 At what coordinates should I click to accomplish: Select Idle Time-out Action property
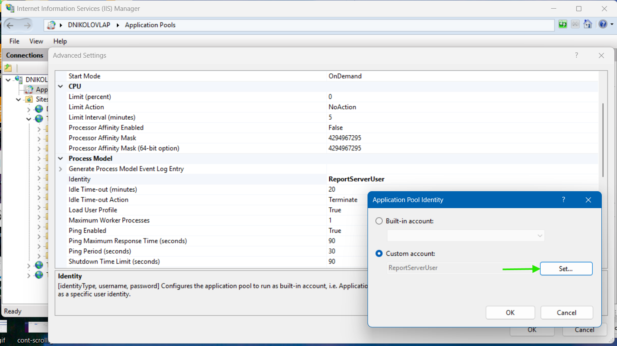[x=98, y=200]
